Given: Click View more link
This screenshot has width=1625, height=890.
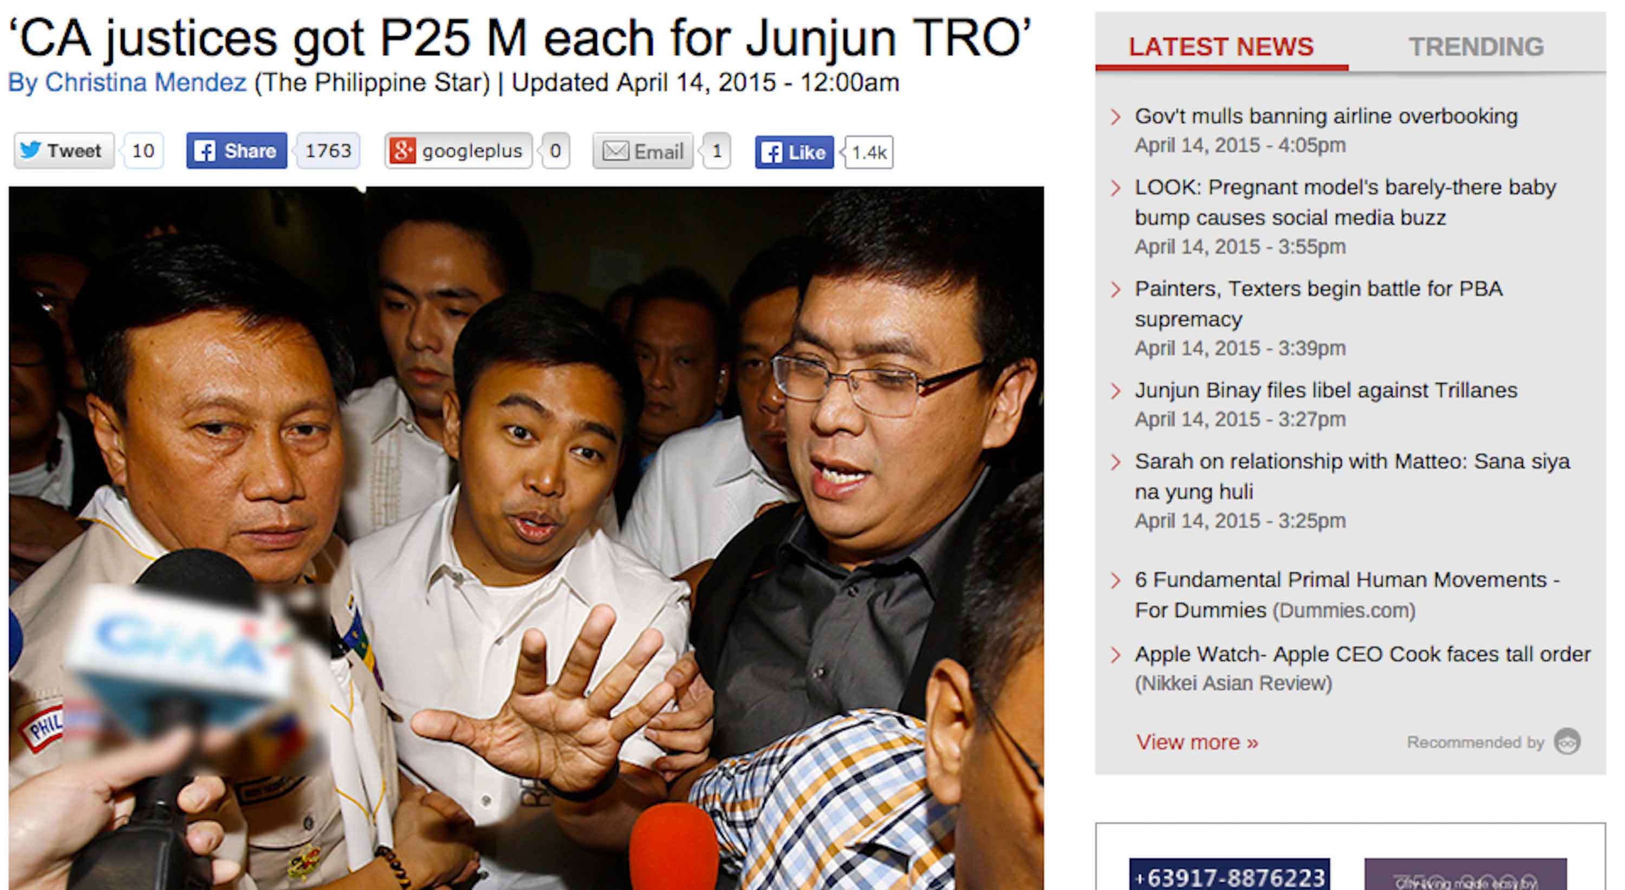Looking at the screenshot, I should pos(1197,742).
